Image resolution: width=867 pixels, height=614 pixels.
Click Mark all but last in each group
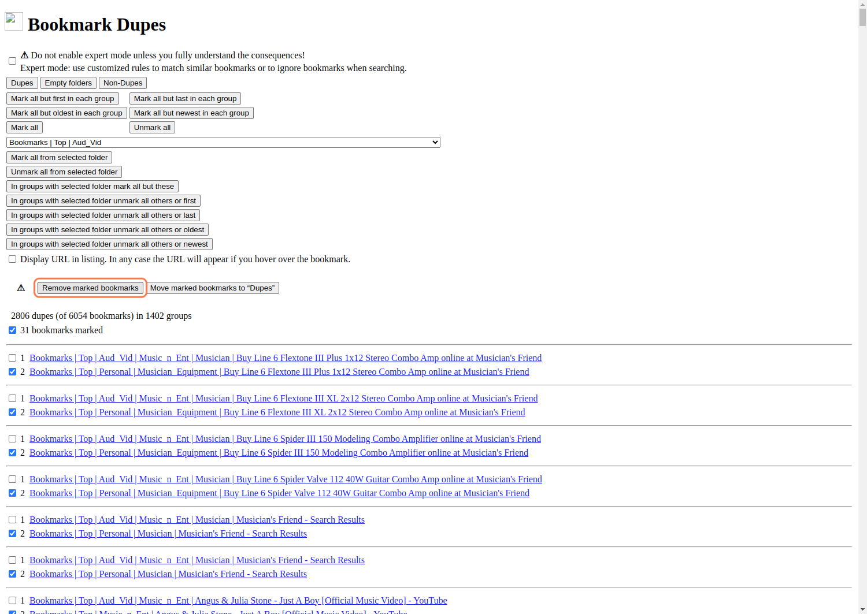[x=185, y=99]
